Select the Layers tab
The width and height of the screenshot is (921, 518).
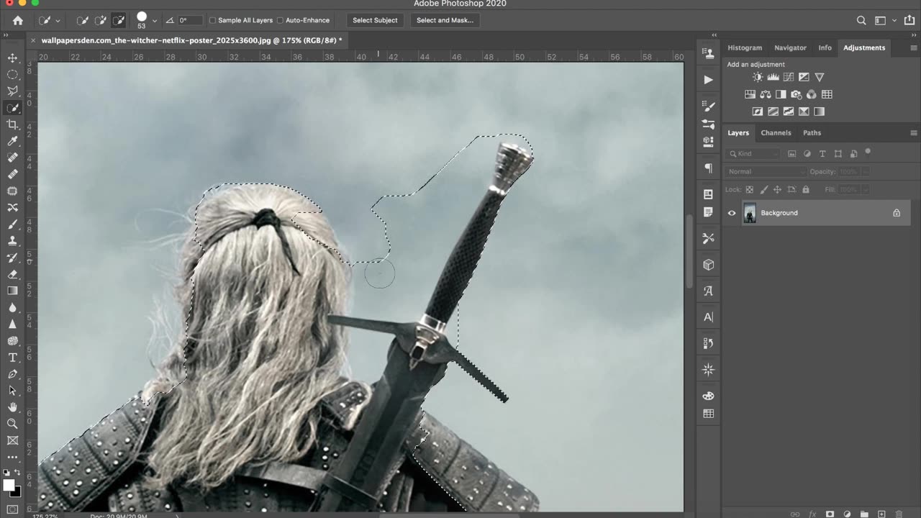point(738,133)
